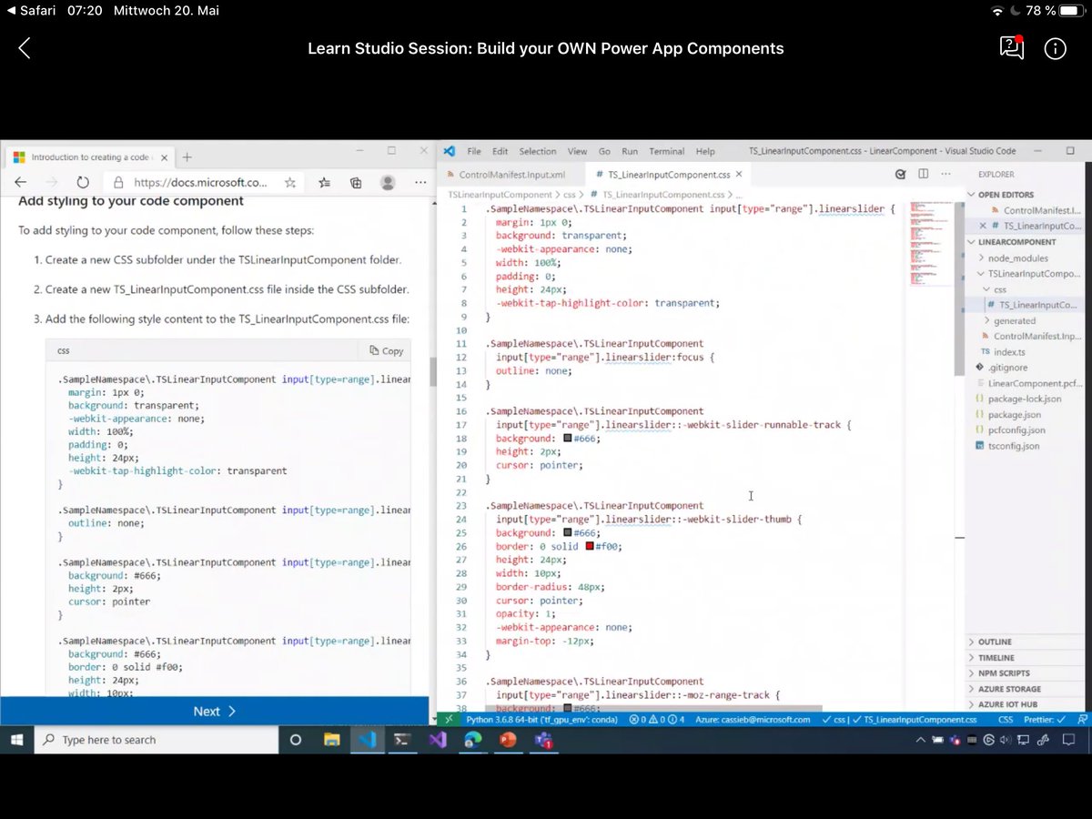Open the Edge favorites list icon
This screenshot has width=1092, height=819.
325,182
